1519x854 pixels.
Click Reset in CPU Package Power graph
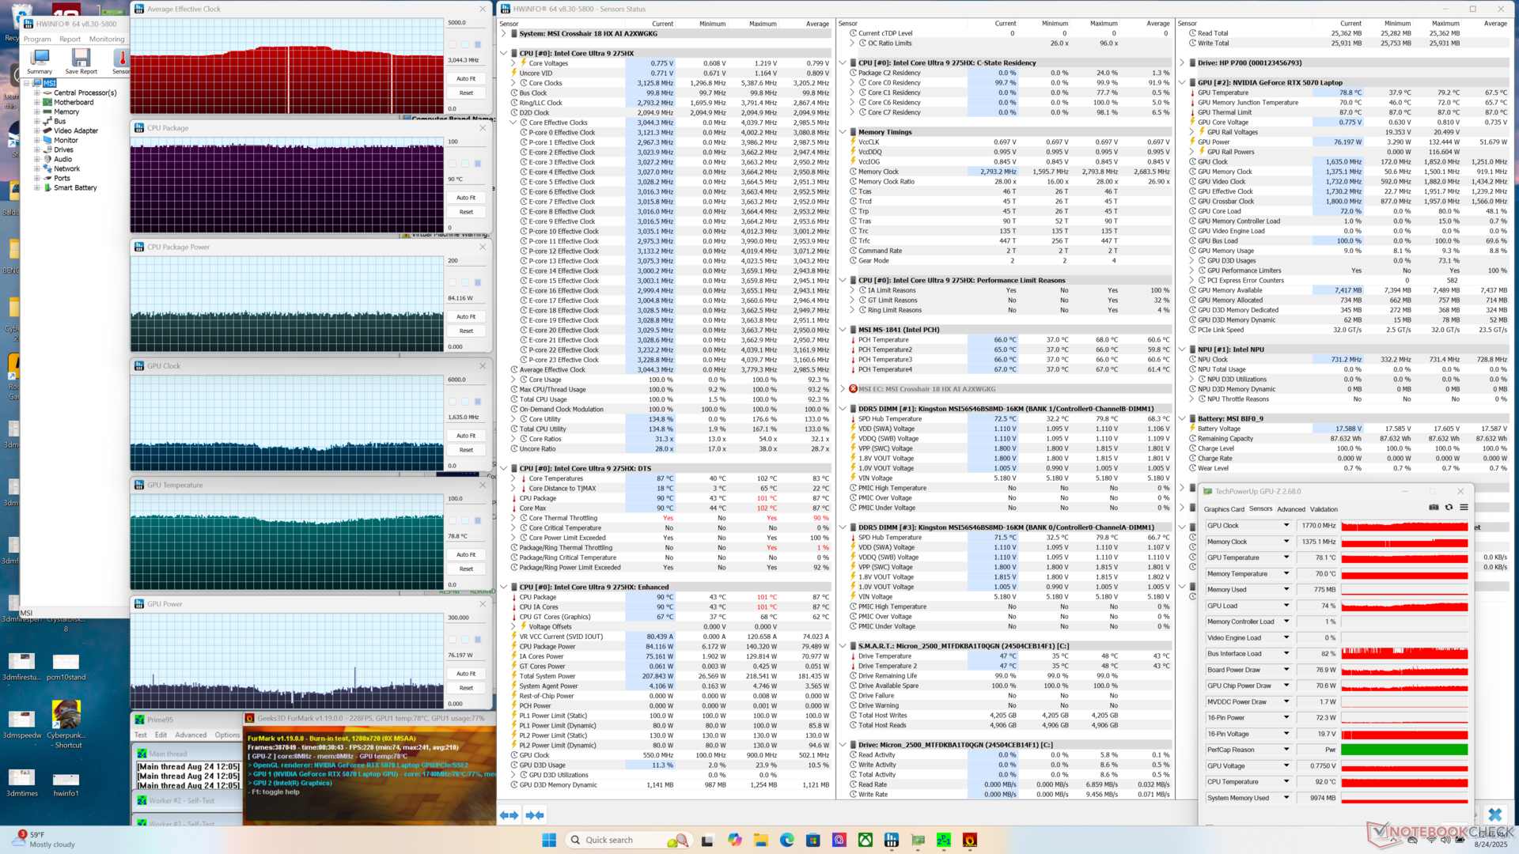pyautogui.click(x=466, y=331)
